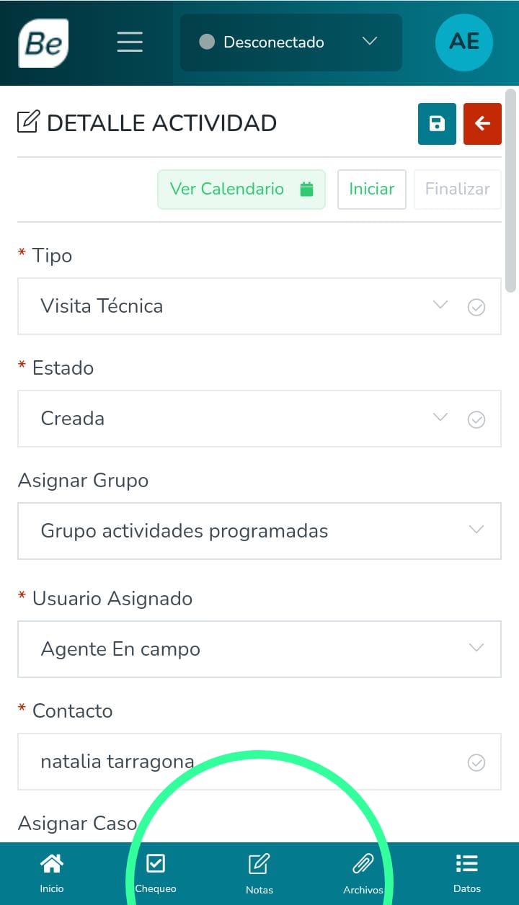Click the Be logo icon
519x905 pixels.
click(x=43, y=43)
